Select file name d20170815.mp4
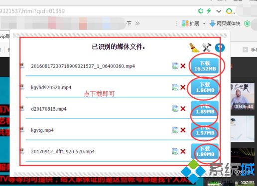 pos(49,109)
